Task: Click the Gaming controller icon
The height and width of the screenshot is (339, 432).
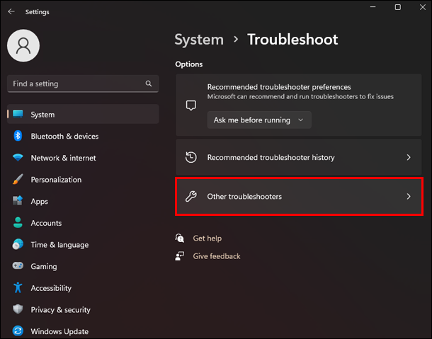Action: pyautogui.click(x=18, y=267)
